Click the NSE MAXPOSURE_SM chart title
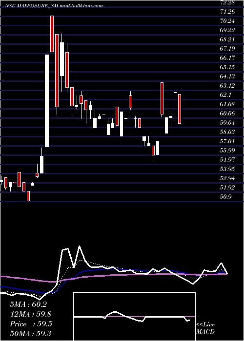 point(31,6)
